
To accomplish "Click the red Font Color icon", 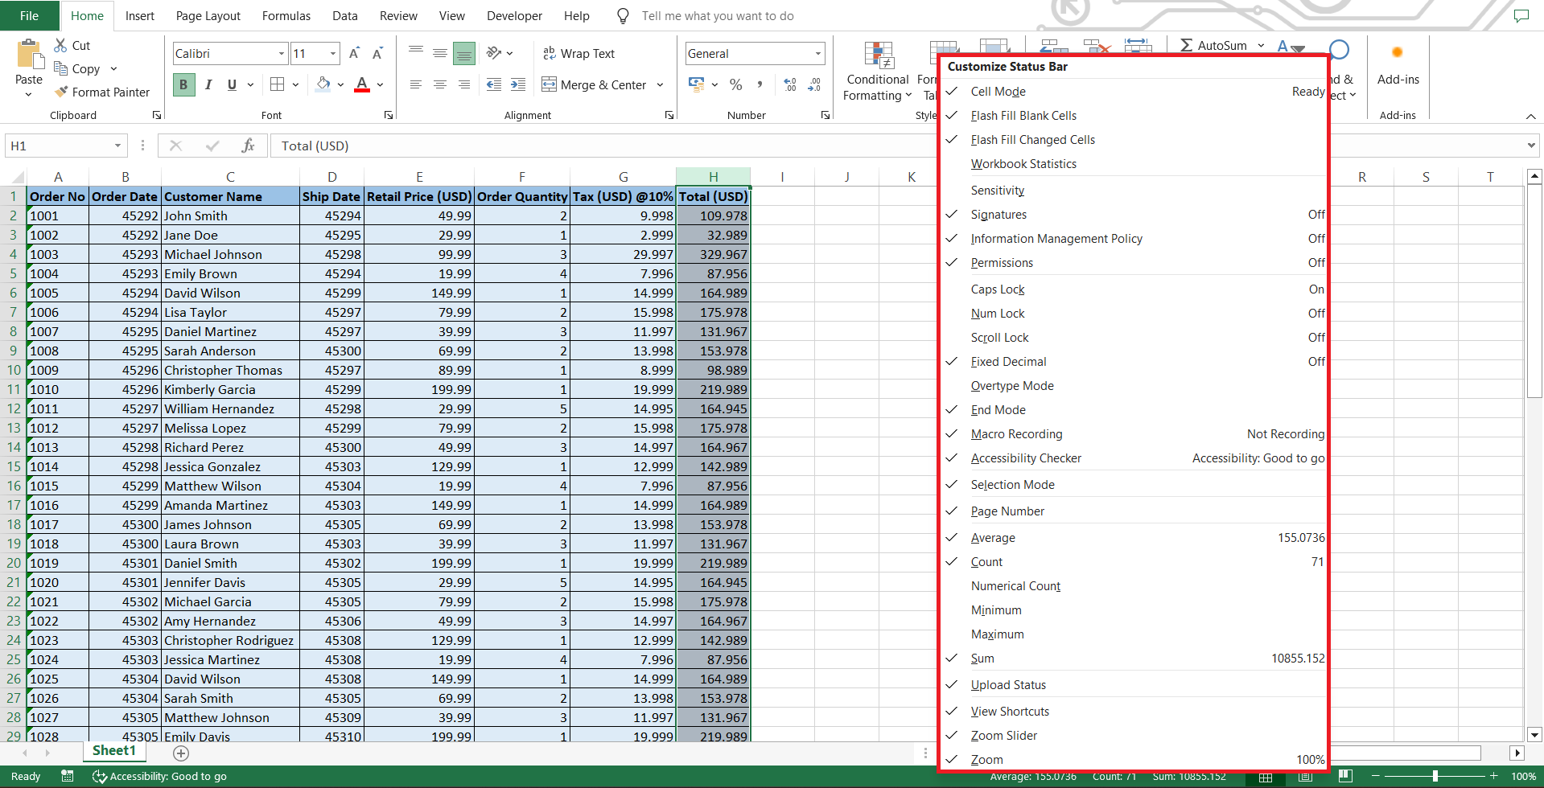I will click(x=362, y=84).
